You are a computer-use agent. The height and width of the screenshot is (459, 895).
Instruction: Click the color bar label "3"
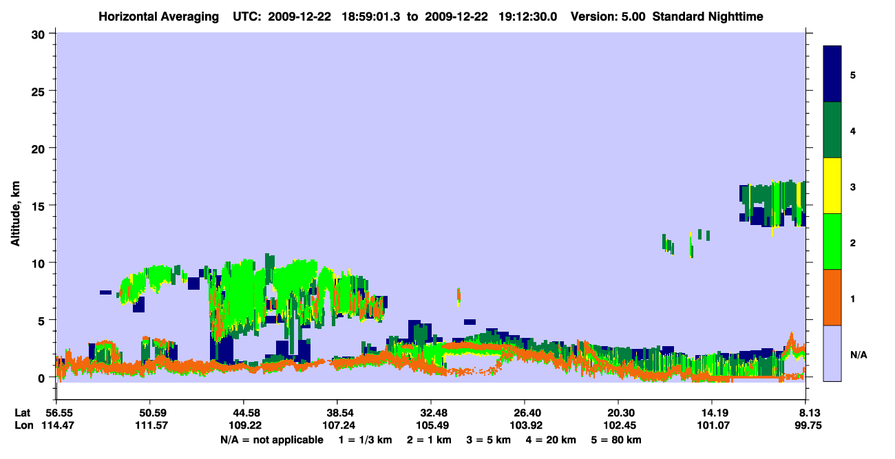pos(853,186)
